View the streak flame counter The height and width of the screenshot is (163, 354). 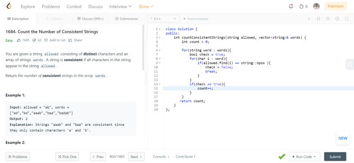[x=303, y=7]
